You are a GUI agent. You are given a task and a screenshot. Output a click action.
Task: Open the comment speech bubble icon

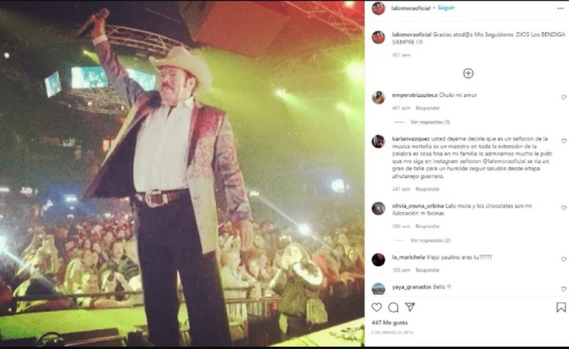coord(393,307)
